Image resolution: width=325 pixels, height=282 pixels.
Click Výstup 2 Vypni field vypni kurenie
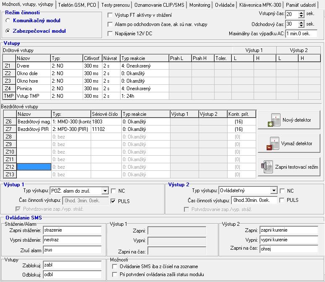(x=289, y=240)
